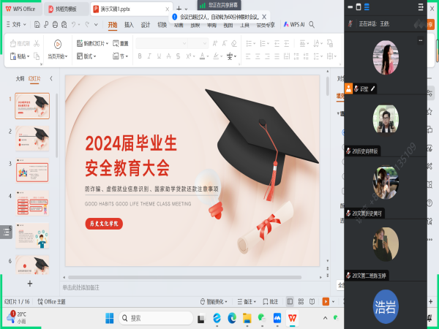Click the 智能美化 button
The image size is (439, 329).
click(214, 301)
